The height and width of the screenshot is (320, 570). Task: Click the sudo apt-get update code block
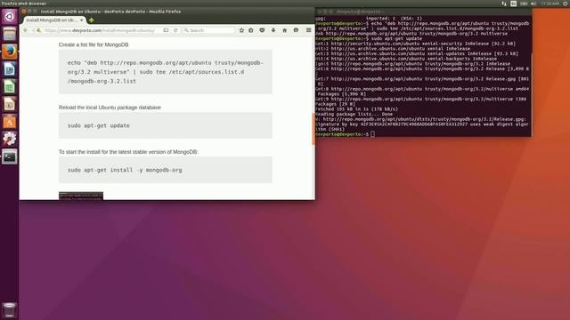point(166,125)
